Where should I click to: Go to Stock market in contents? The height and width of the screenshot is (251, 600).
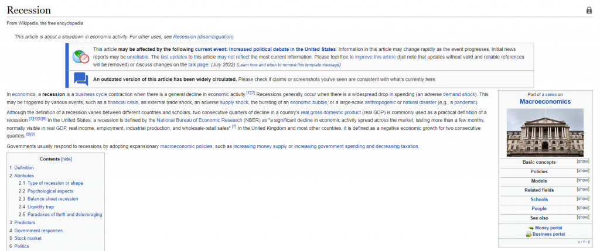coord(28,238)
